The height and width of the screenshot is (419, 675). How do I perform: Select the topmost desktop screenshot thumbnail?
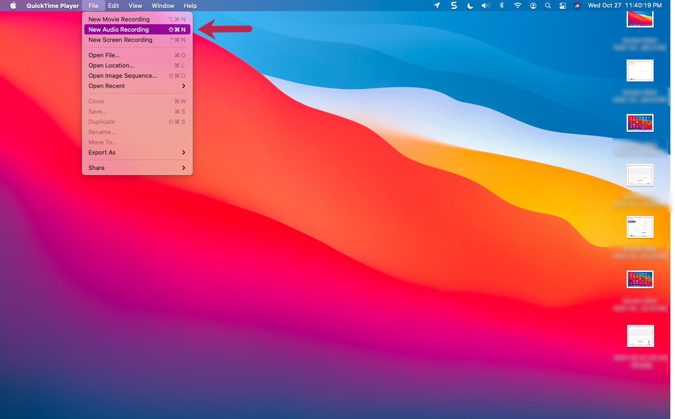point(640,19)
